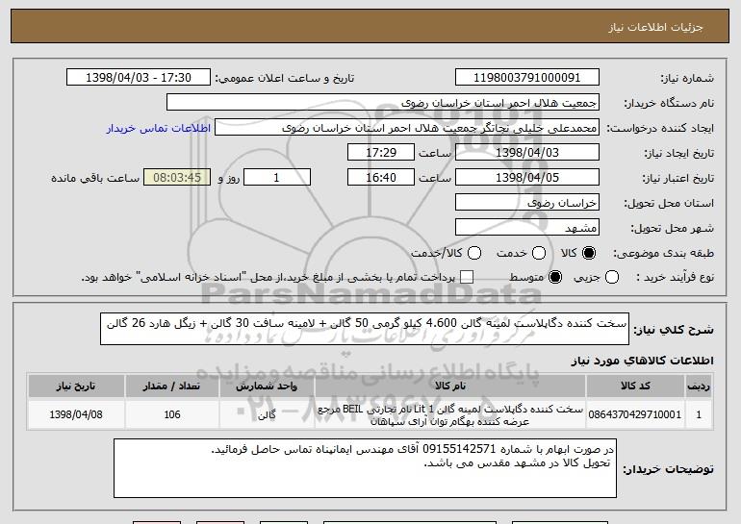Click the اطلاعات کالاهای مورد نیاز section heading
The height and width of the screenshot is (524, 741).
642,361
